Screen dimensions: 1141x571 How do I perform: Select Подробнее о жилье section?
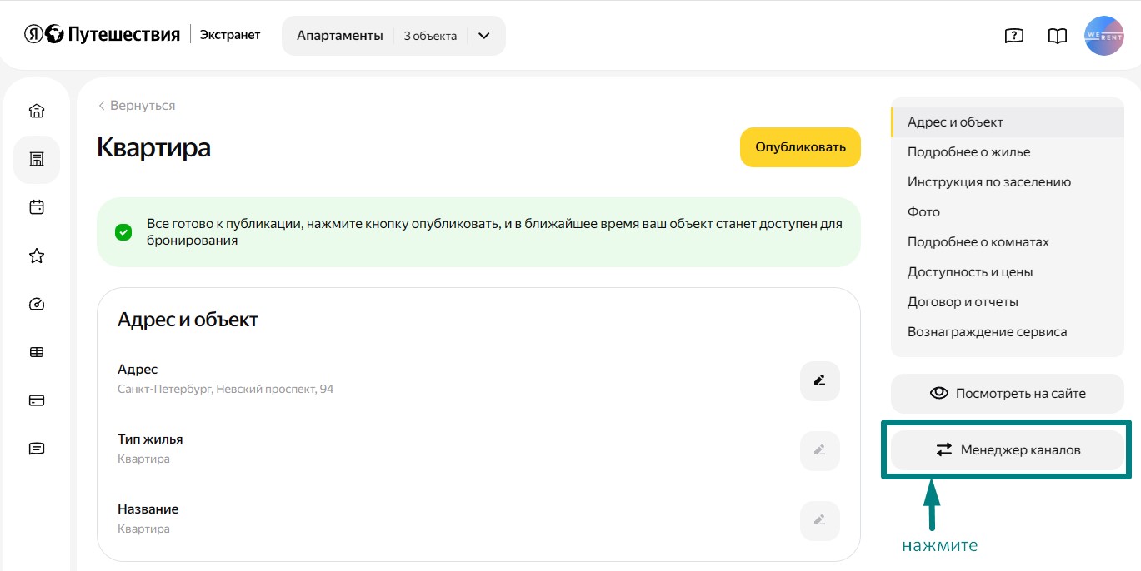[968, 152]
